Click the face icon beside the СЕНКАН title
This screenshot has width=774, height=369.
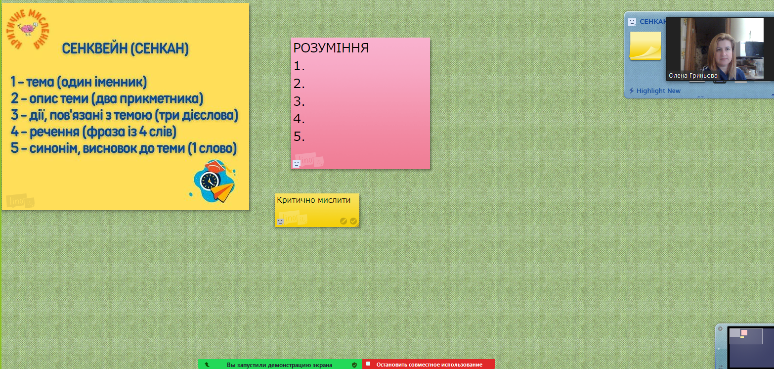632,22
